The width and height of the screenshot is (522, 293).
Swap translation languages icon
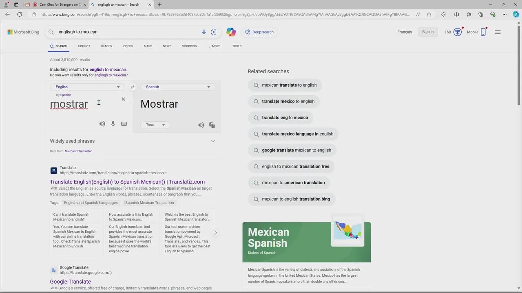coord(133,87)
